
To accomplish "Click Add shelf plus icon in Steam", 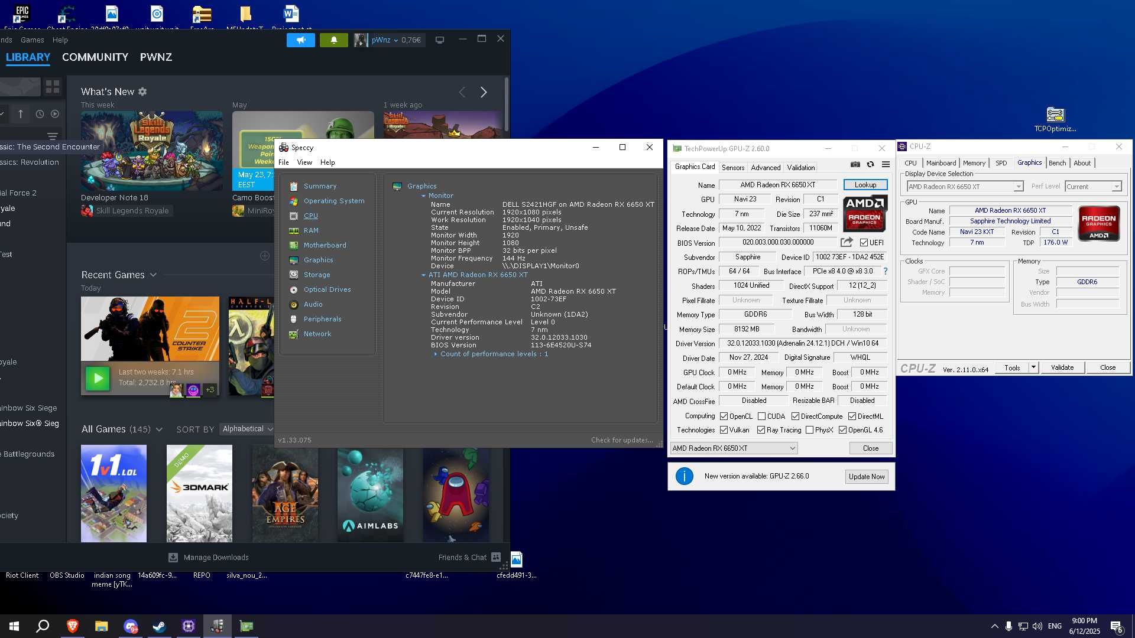I will tap(265, 256).
